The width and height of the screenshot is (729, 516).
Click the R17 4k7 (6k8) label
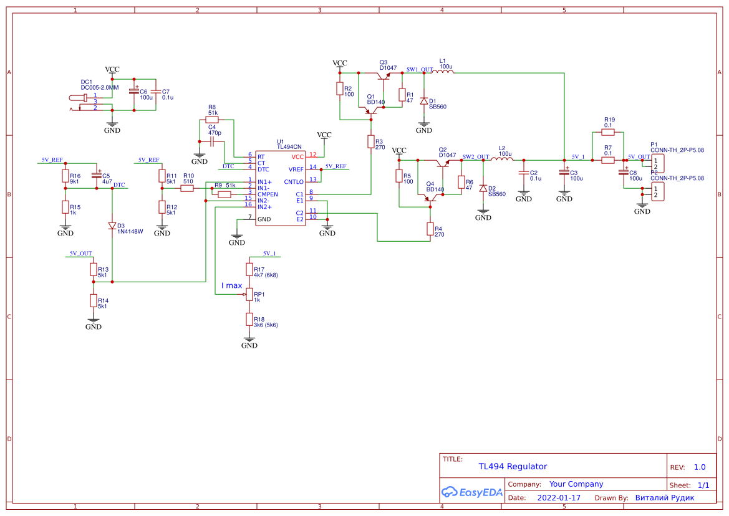[266, 272]
